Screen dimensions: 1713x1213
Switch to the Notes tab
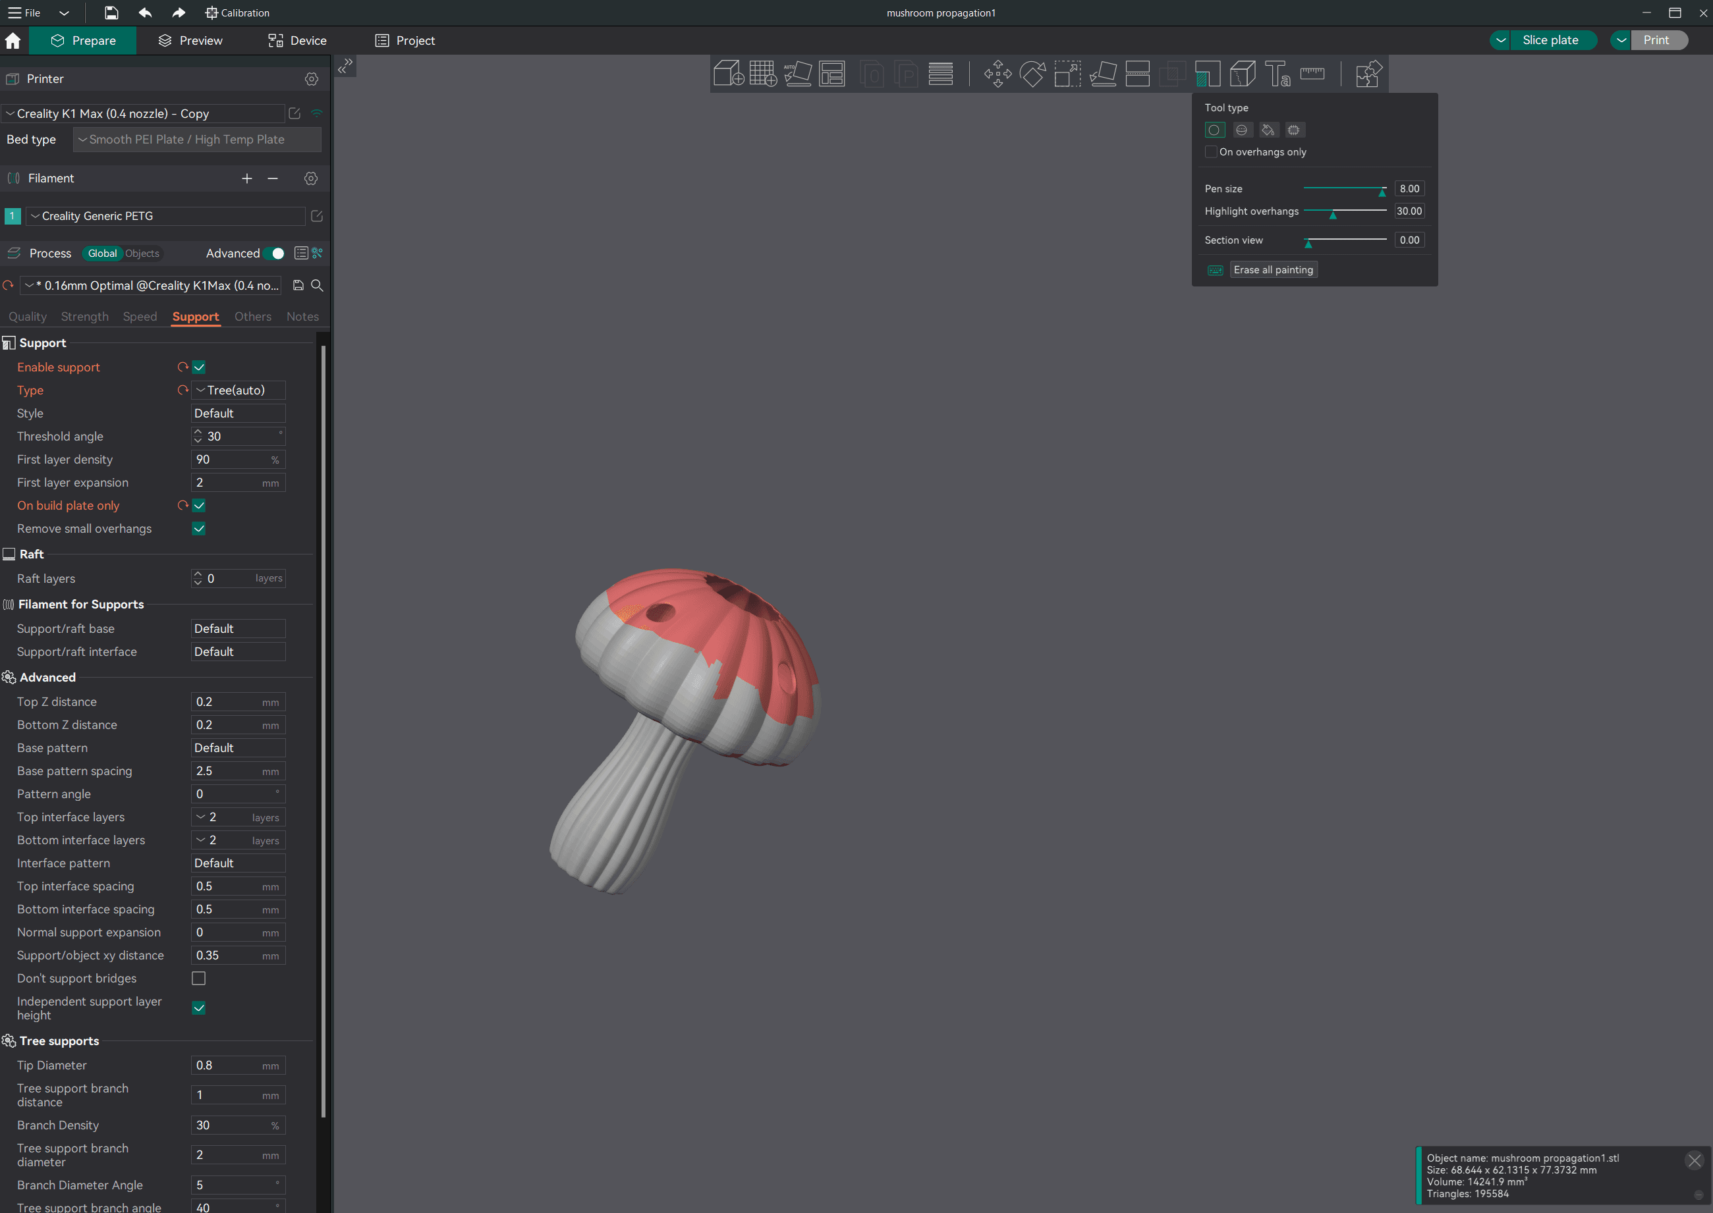pyautogui.click(x=304, y=316)
